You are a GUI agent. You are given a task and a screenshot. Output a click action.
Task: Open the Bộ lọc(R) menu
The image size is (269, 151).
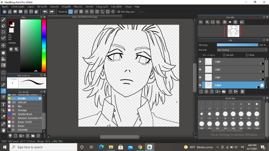coord(42,7)
